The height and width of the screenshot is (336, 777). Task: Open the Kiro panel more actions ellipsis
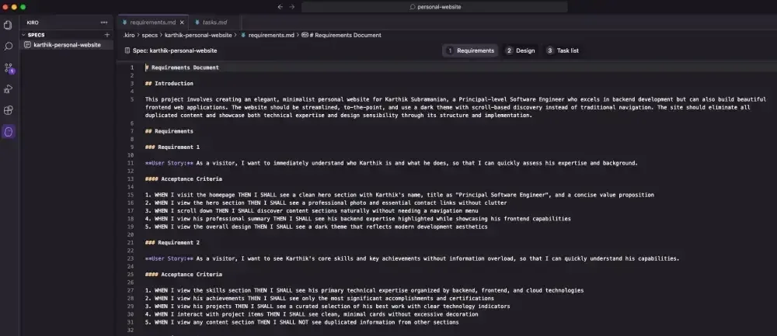pyautogui.click(x=103, y=23)
